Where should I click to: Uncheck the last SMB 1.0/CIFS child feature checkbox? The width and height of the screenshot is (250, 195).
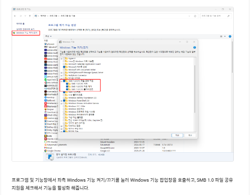tap(67, 89)
